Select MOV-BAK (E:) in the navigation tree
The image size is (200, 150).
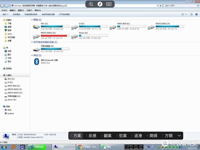pyautogui.click(x=14, y=86)
